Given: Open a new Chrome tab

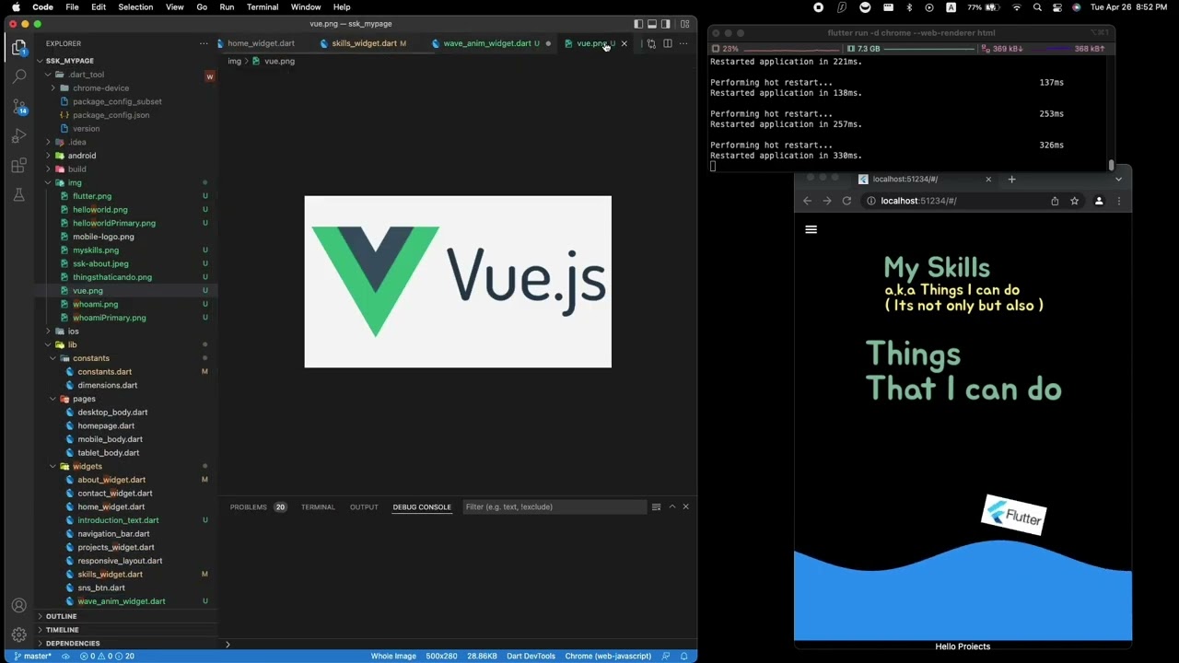Looking at the screenshot, I should pyautogui.click(x=1011, y=179).
